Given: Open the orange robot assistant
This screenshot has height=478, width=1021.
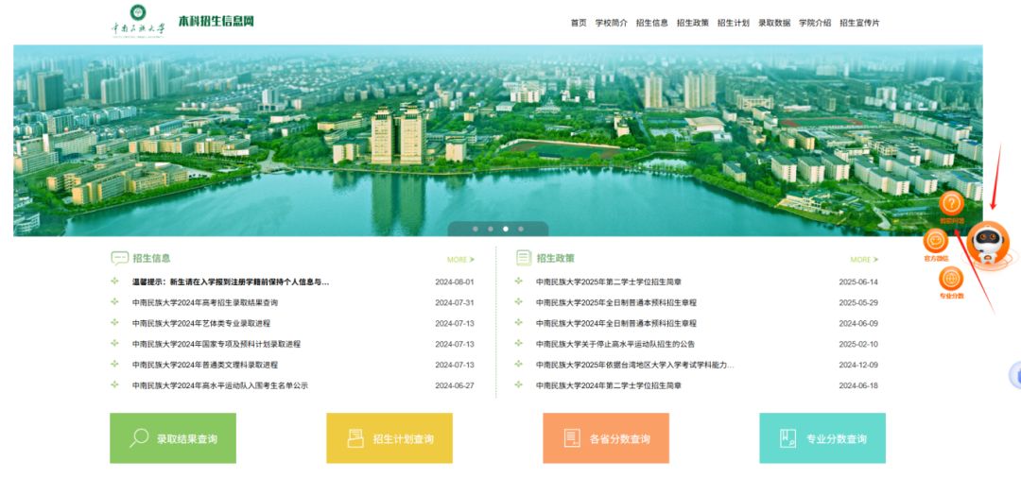Looking at the screenshot, I should (x=989, y=245).
